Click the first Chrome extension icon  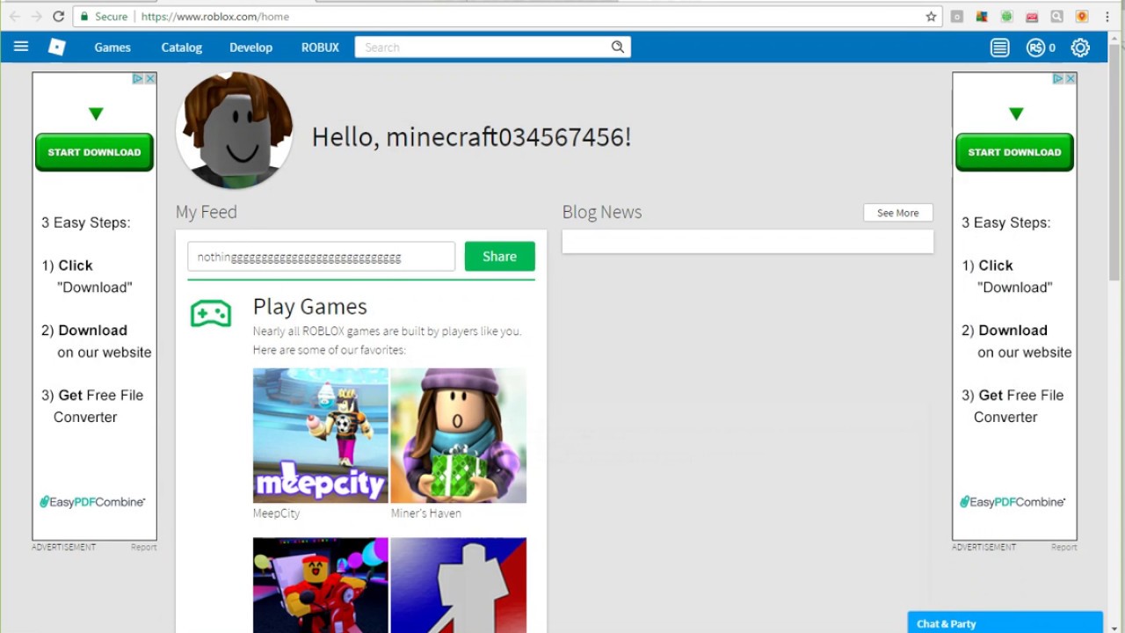(x=957, y=16)
